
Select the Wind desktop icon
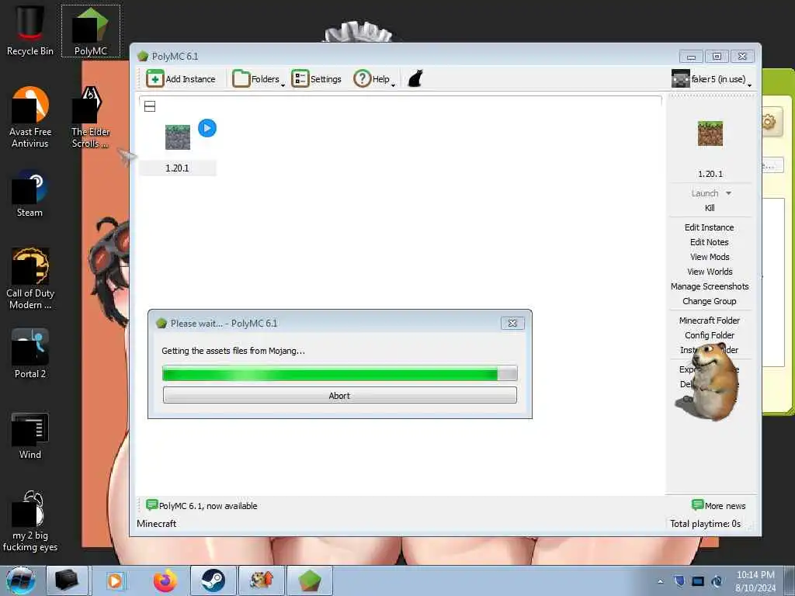[30, 437]
